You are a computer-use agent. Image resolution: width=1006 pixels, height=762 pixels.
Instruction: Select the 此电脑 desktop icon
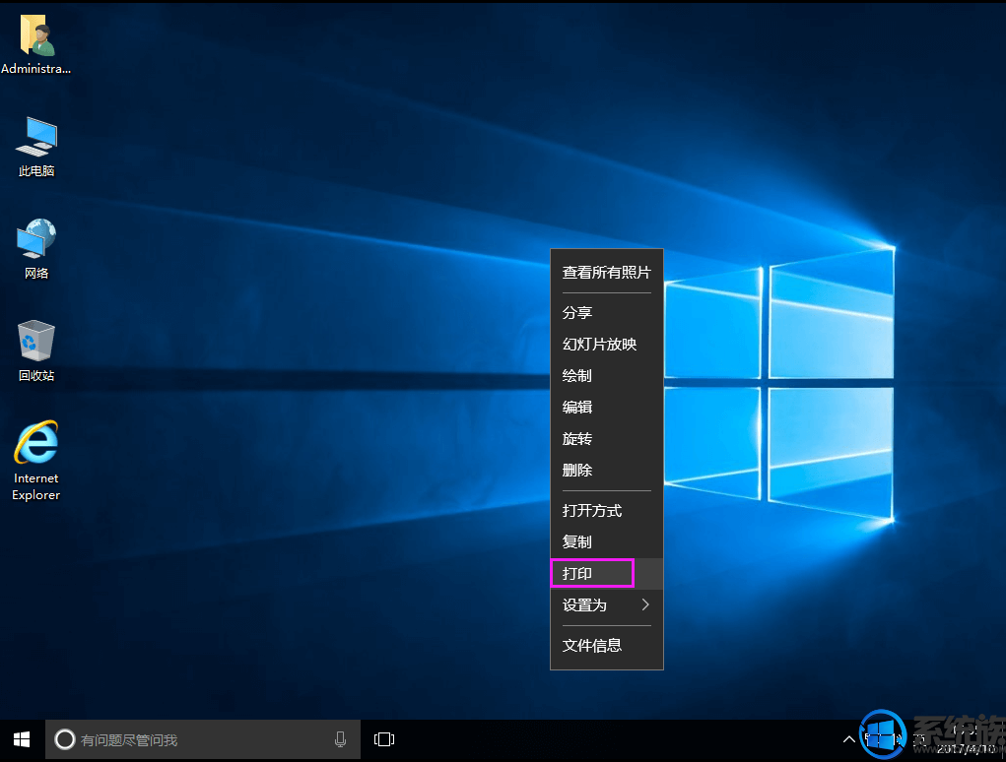pyautogui.click(x=36, y=148)
